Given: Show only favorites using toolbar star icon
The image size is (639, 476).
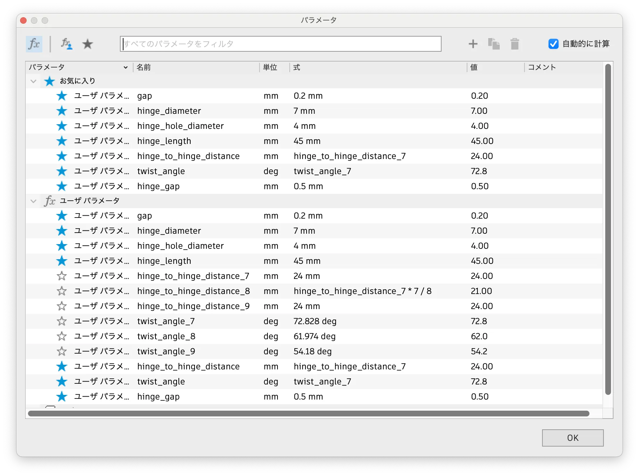Looking at the screenshot, I should (88, 44).
